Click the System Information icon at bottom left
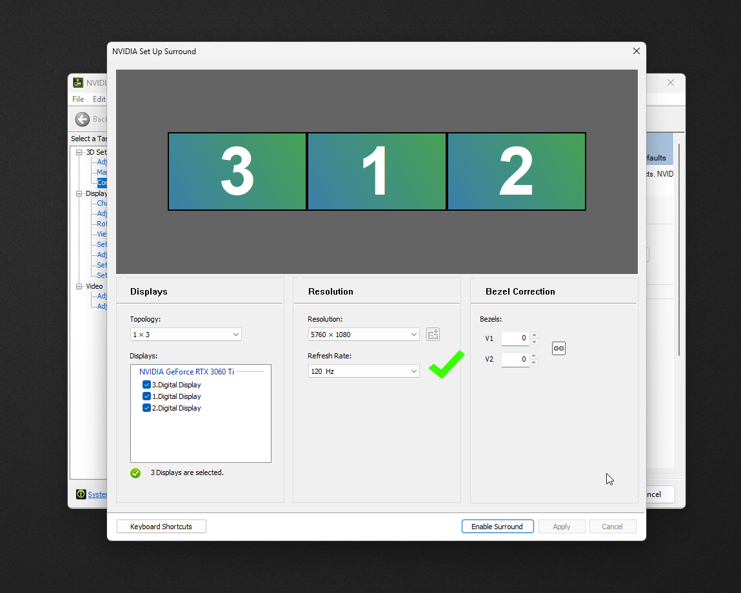Screen dimensions: 741x593 click(x=81, y=494)
